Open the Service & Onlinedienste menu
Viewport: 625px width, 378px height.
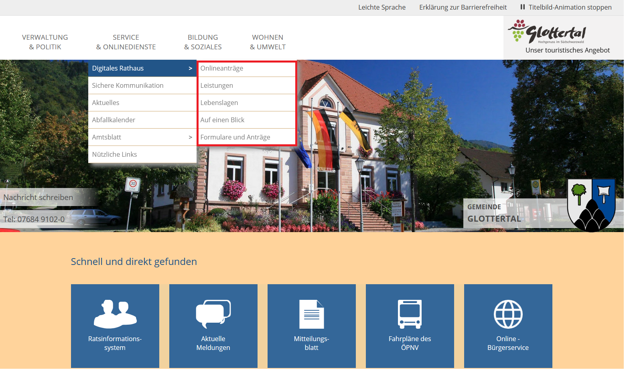[126, 42]
